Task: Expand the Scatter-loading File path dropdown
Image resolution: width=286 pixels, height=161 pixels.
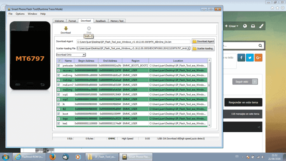Action: coord(188,48)
